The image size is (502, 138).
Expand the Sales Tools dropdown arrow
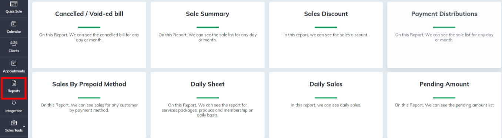click(24, 127)
